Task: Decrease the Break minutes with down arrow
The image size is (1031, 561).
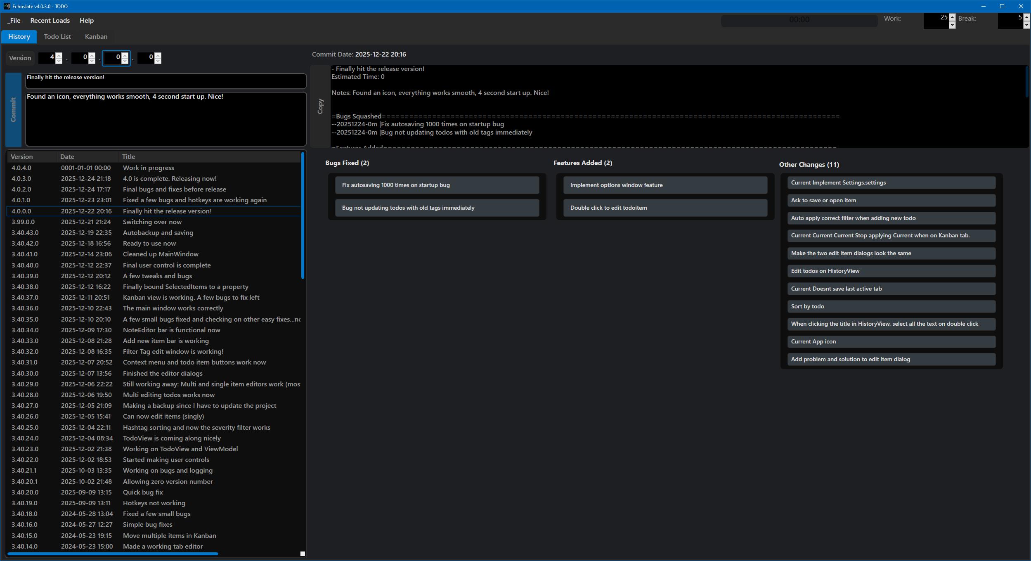Action: (x=1026, y=25)
